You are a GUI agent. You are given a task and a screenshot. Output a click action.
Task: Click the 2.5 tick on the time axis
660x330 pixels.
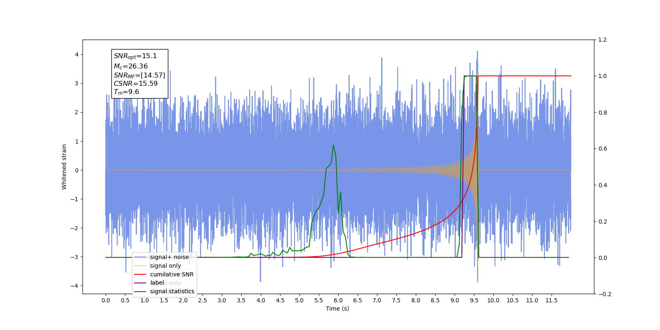click(x=203, y=300)
